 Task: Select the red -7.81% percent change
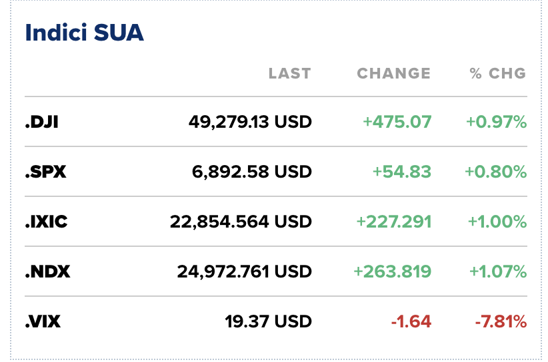coord(501,322)
